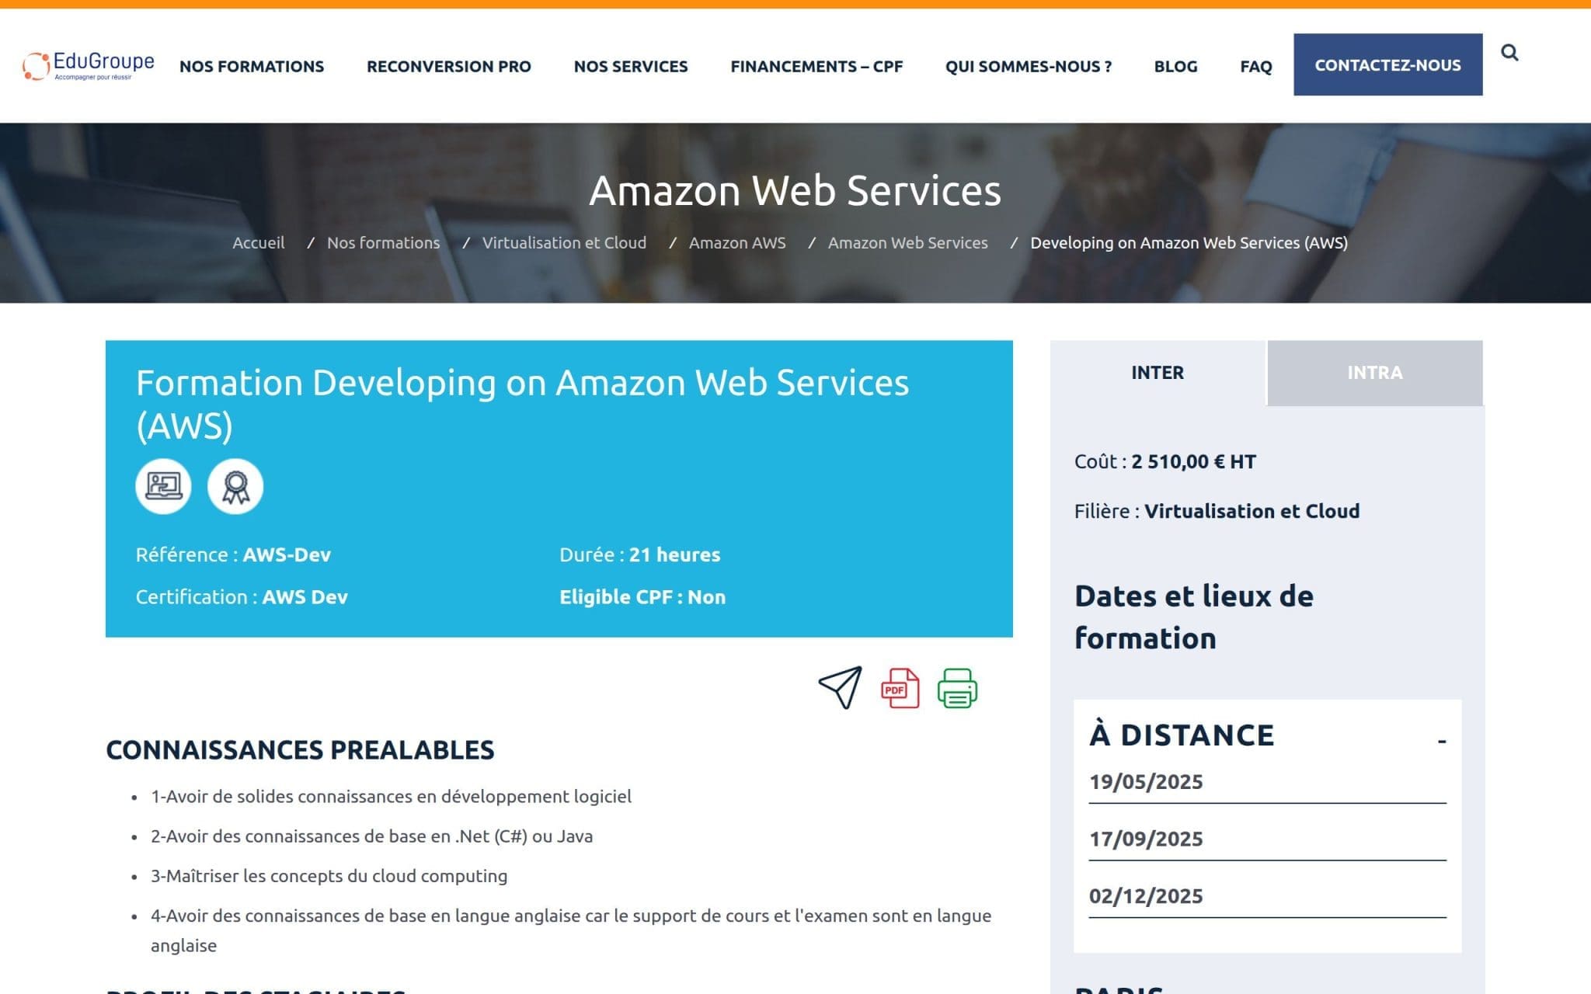Open the FINANCEMENTS – CPF menu
Viewport: 1591px width, 994px height.
(816, 66)
